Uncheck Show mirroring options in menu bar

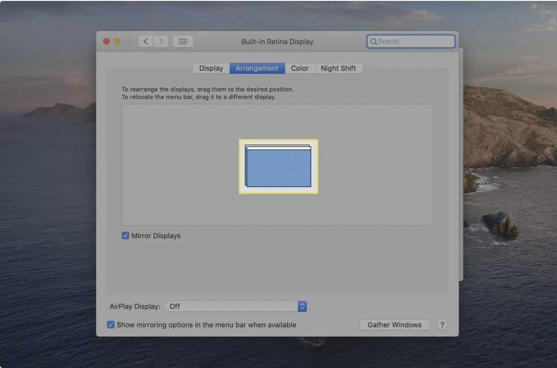pos(111,325)
